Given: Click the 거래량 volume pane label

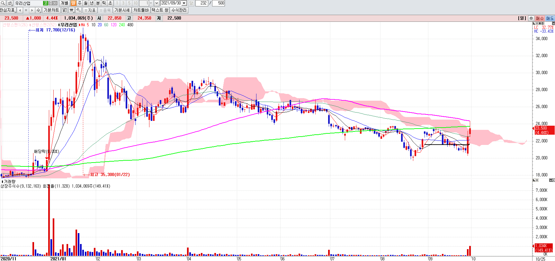Looking at the screenshot, I should click(x=9, y=181).
